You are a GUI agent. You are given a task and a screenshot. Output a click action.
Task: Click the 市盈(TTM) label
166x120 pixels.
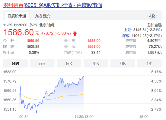pyautogui.click(x=73, y=53)
